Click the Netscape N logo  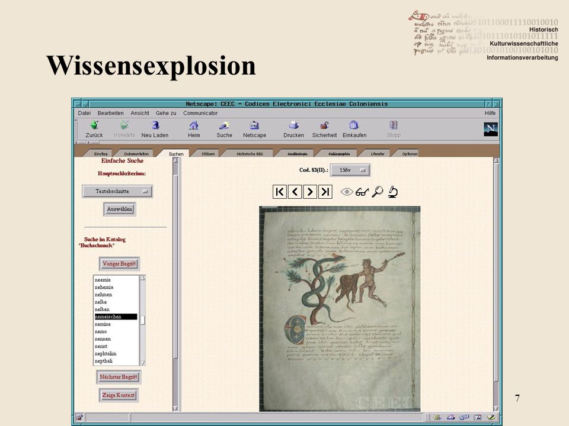coord(491,129)
